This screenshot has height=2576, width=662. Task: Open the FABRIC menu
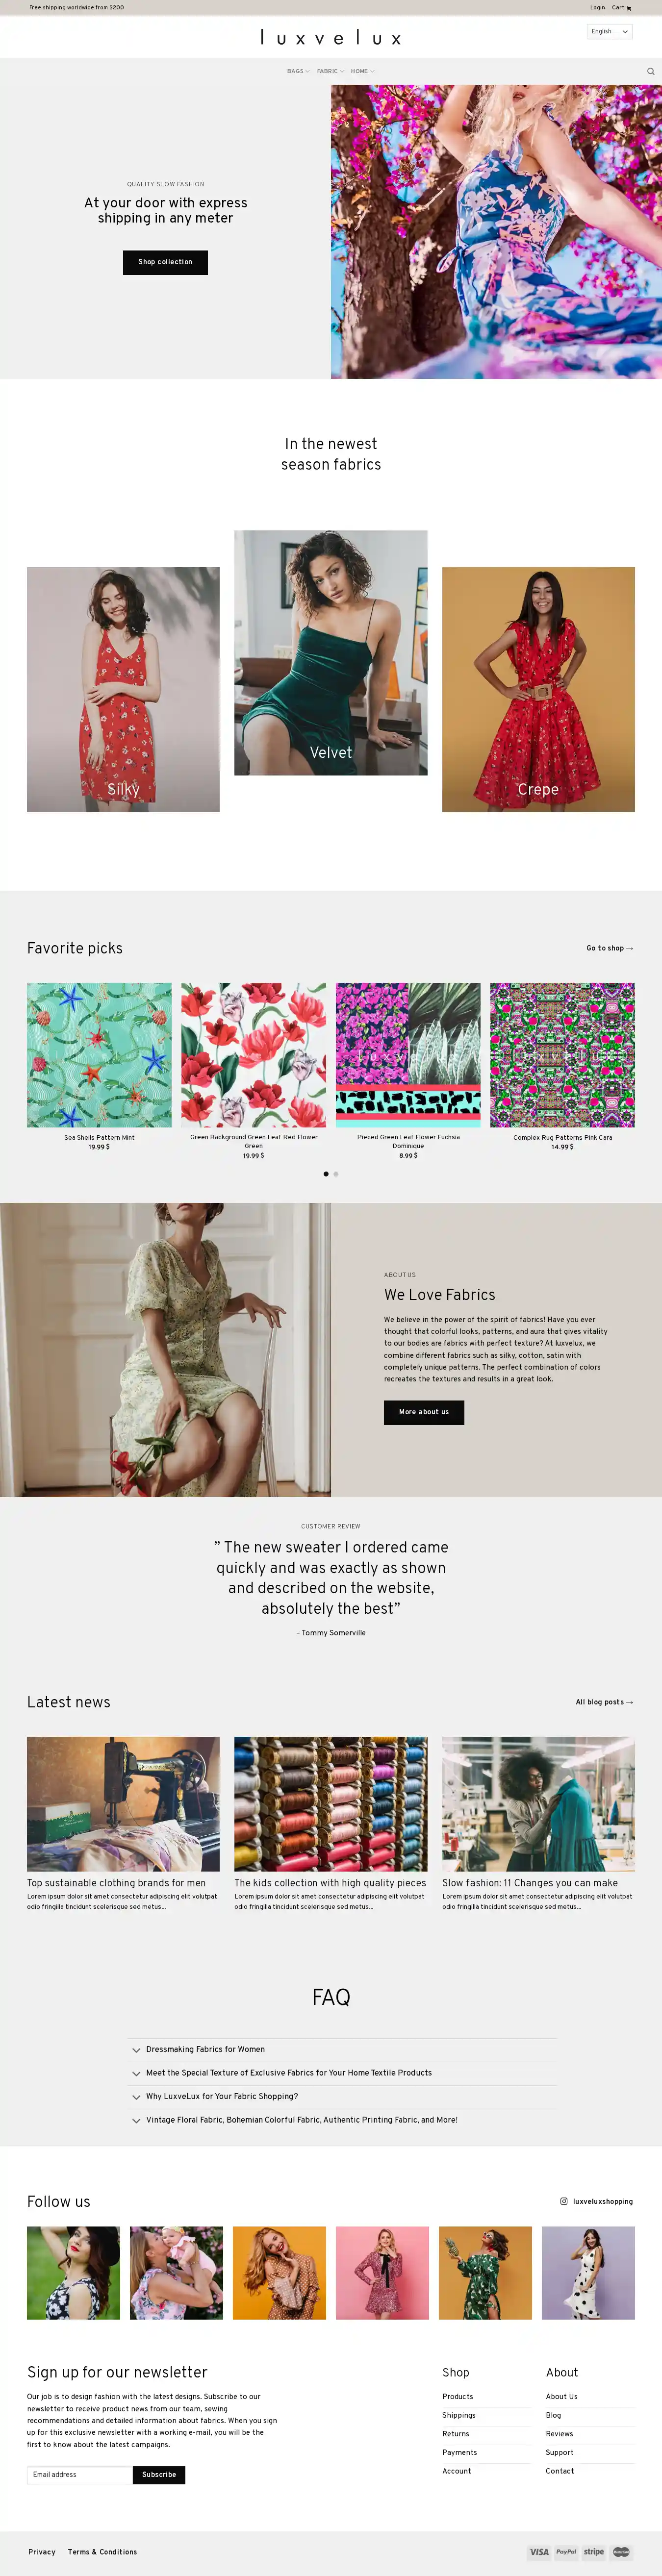[x=330, y=71]
